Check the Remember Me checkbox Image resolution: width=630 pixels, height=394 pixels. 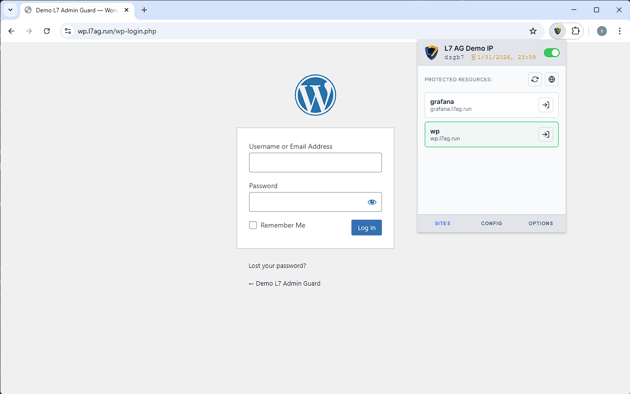(252, 225)
